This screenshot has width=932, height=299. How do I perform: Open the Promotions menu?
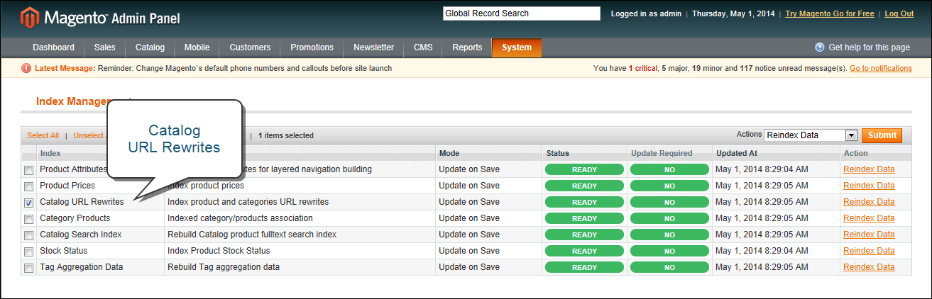[x=312, y=47]
